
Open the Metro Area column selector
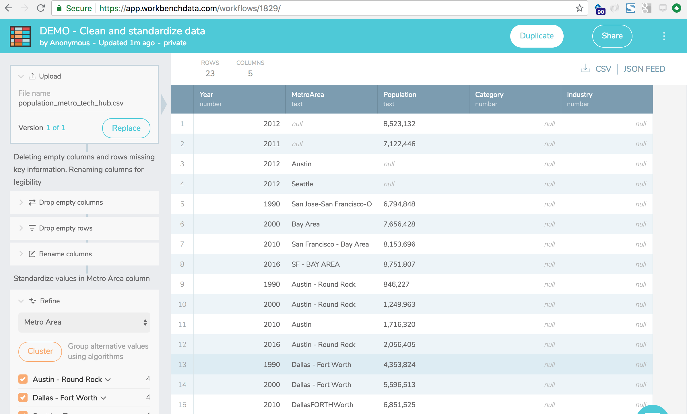[84, 322]
